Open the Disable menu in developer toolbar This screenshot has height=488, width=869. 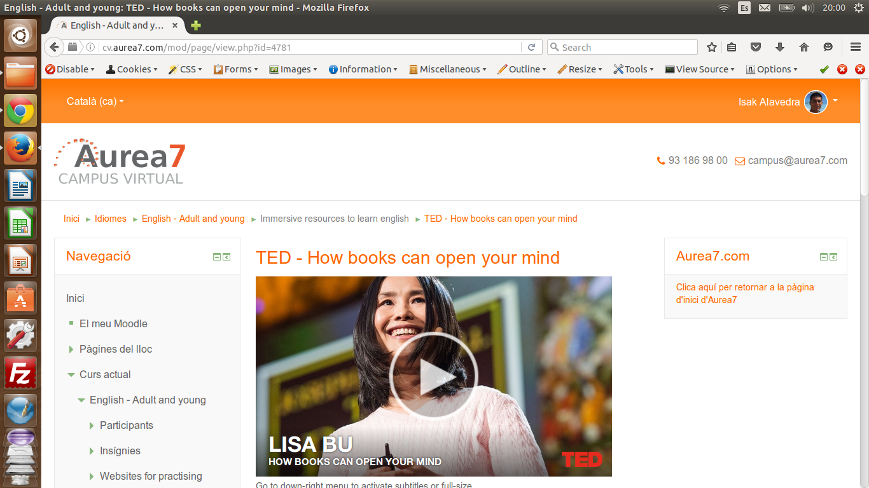click(x=70, y=69)
